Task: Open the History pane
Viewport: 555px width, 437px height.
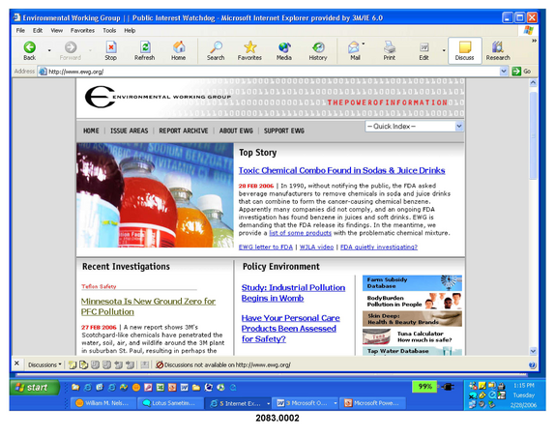Action: (318, 50)
